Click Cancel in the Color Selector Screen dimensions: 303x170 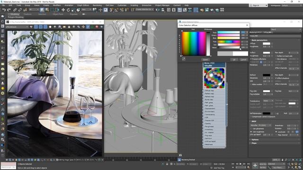[x=243, y=59]
